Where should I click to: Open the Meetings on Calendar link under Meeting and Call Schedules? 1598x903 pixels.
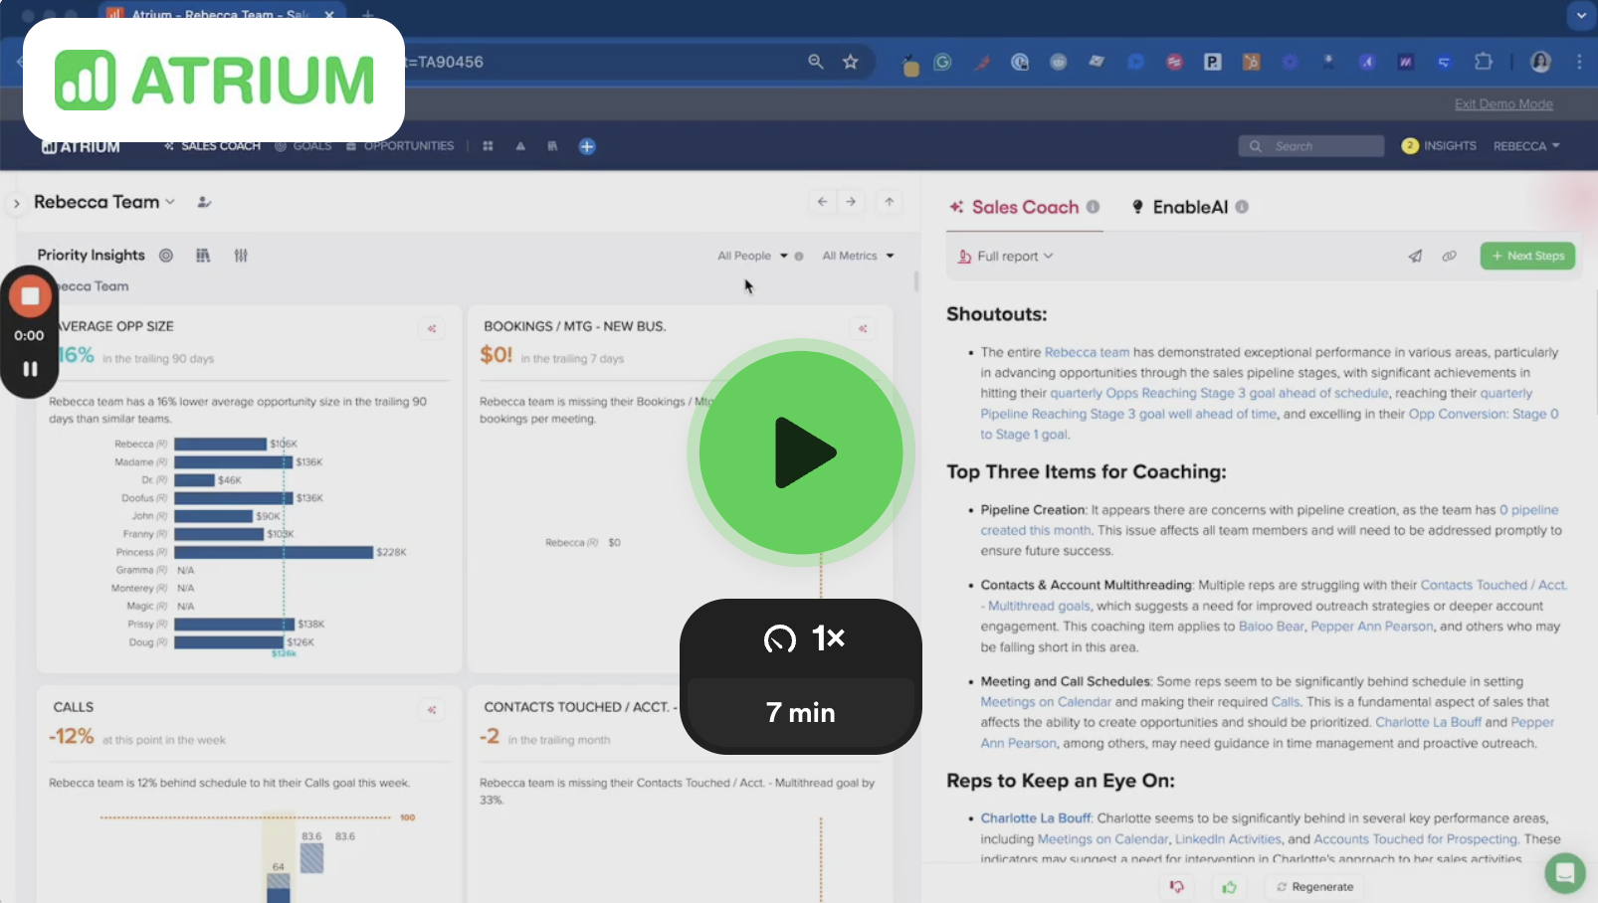[x=1046, y=702]
